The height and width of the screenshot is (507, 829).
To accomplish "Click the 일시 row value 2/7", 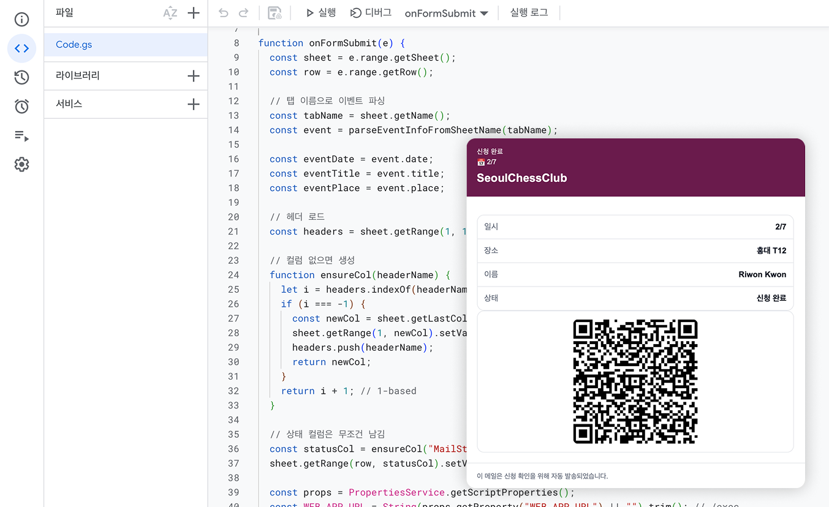I will [781, 227].
